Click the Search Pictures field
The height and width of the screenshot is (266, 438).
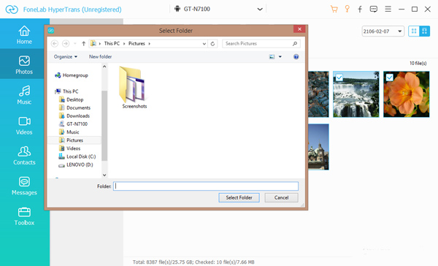pos(261,44)
